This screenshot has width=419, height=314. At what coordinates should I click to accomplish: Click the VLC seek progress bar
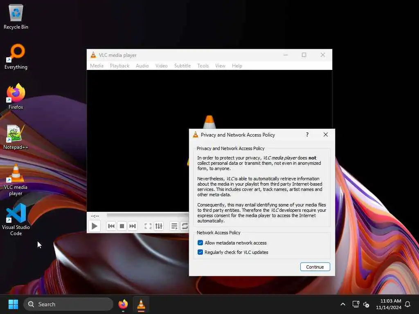[x=148, y=215]
